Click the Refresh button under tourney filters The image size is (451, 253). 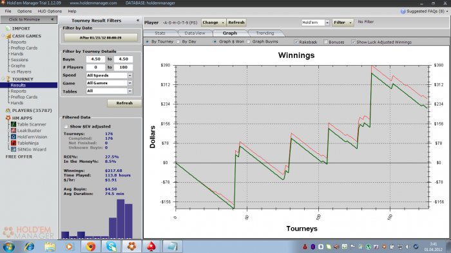(124, 103)
